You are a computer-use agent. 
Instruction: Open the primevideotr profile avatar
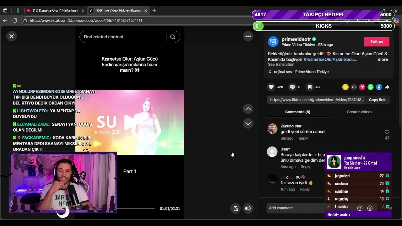click(273, 42)
